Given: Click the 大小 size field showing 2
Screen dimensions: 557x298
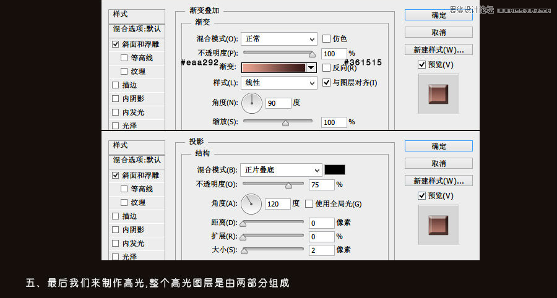Looking at the screenshot, I should coord(321,250).
